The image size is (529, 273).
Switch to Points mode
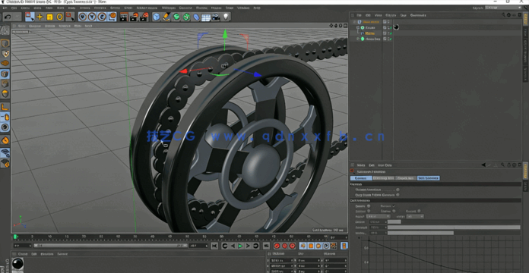click(5, 74)
